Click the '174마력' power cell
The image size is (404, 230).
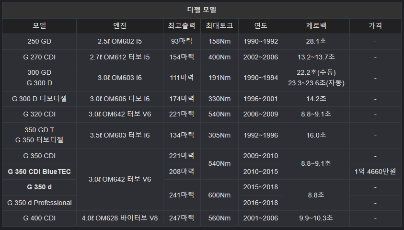[182, 99]
